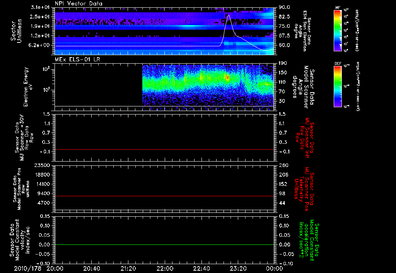This screenshot has width=396, height=273.
Task: Click the "150" scanner angle tick label
Action: (283, 72)
